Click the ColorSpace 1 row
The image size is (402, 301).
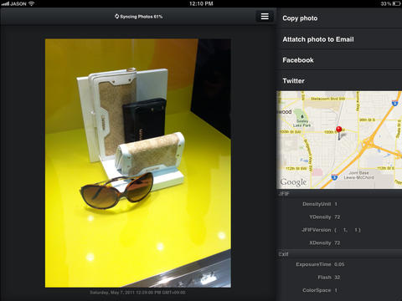point(339,290)
